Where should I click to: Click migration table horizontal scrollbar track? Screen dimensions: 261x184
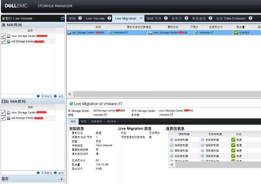tap(167, 94)
